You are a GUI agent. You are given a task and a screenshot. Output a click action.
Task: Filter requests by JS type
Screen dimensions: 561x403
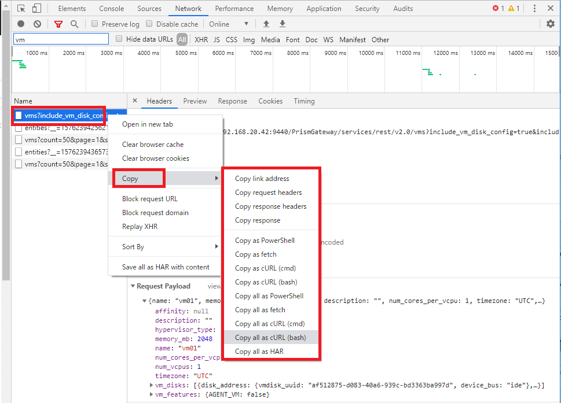(x=217, y=40)
